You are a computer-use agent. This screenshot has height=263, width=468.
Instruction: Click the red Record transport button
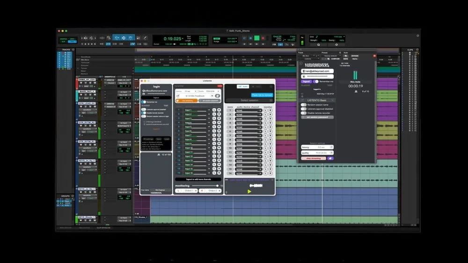263,38
